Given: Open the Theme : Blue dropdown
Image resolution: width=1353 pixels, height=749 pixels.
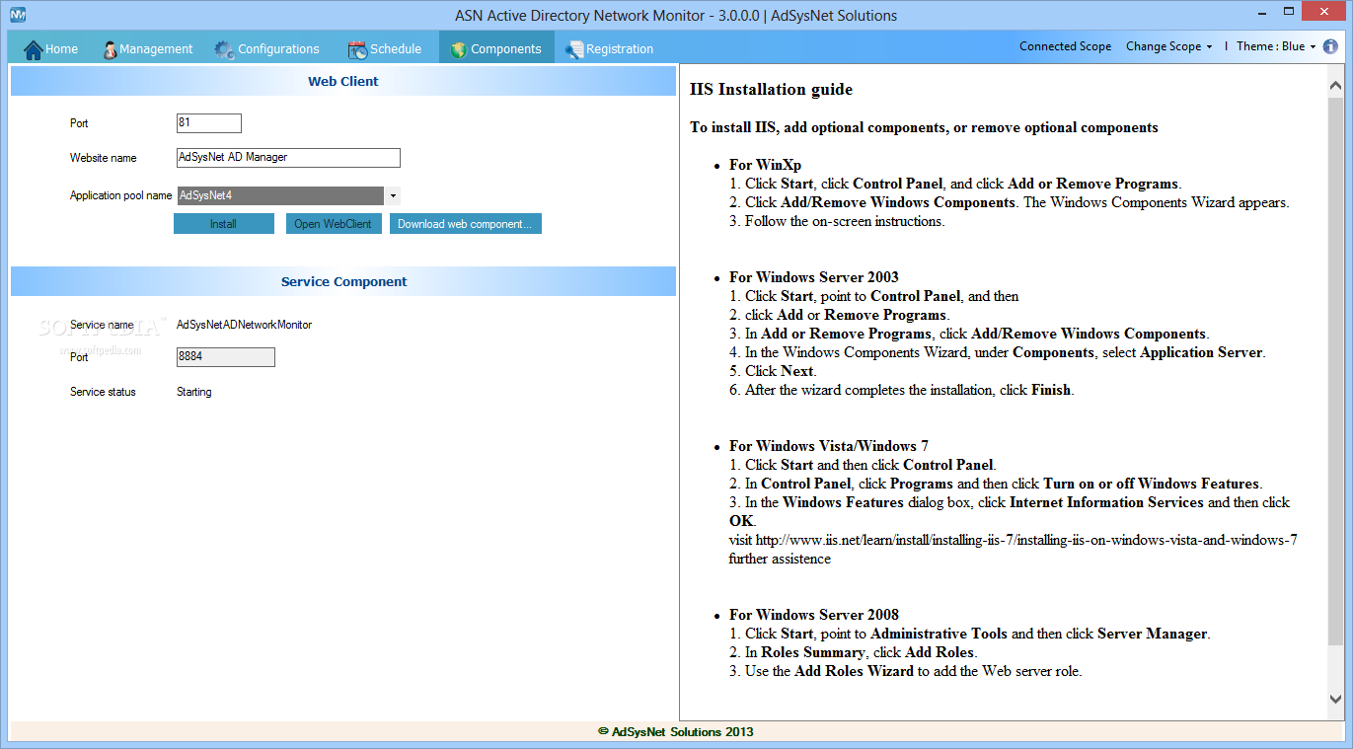Looking at the screenshot, I should 1276,46.
